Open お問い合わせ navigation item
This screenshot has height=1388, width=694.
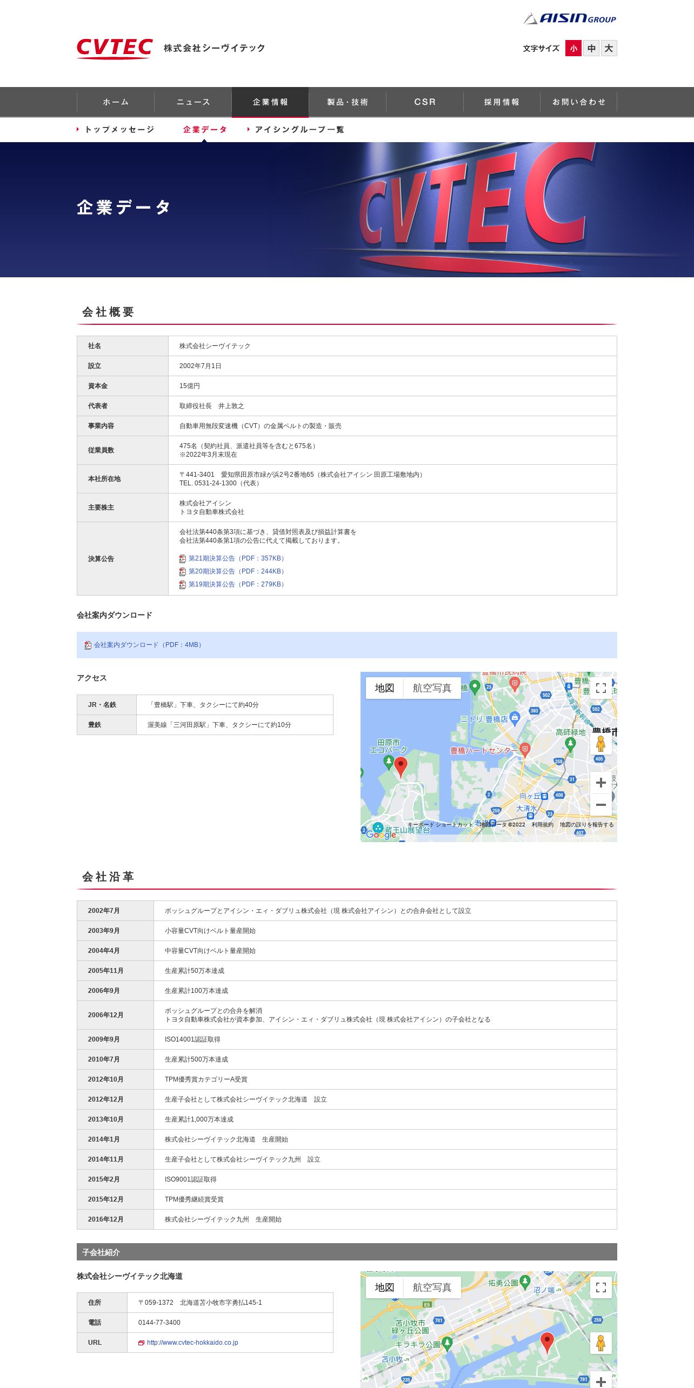click(x=579, y=102)
